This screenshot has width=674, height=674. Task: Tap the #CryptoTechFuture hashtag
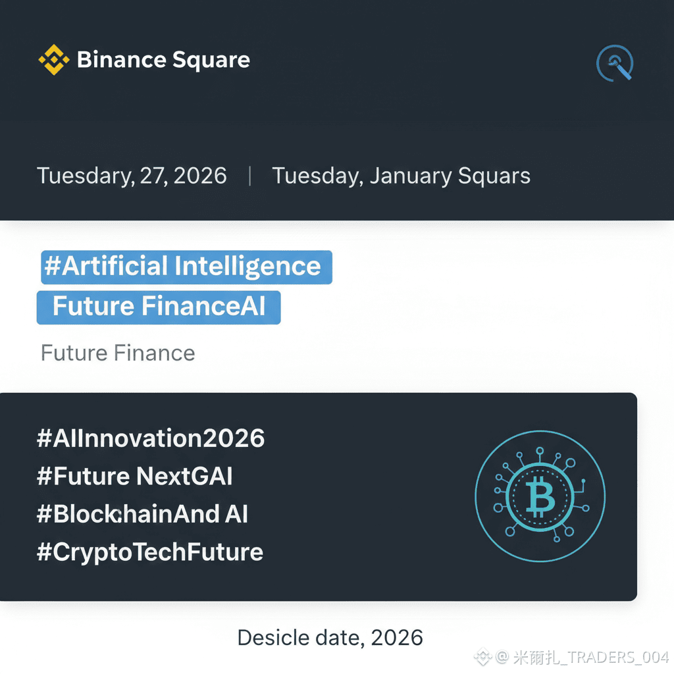(x=150, y=552)
